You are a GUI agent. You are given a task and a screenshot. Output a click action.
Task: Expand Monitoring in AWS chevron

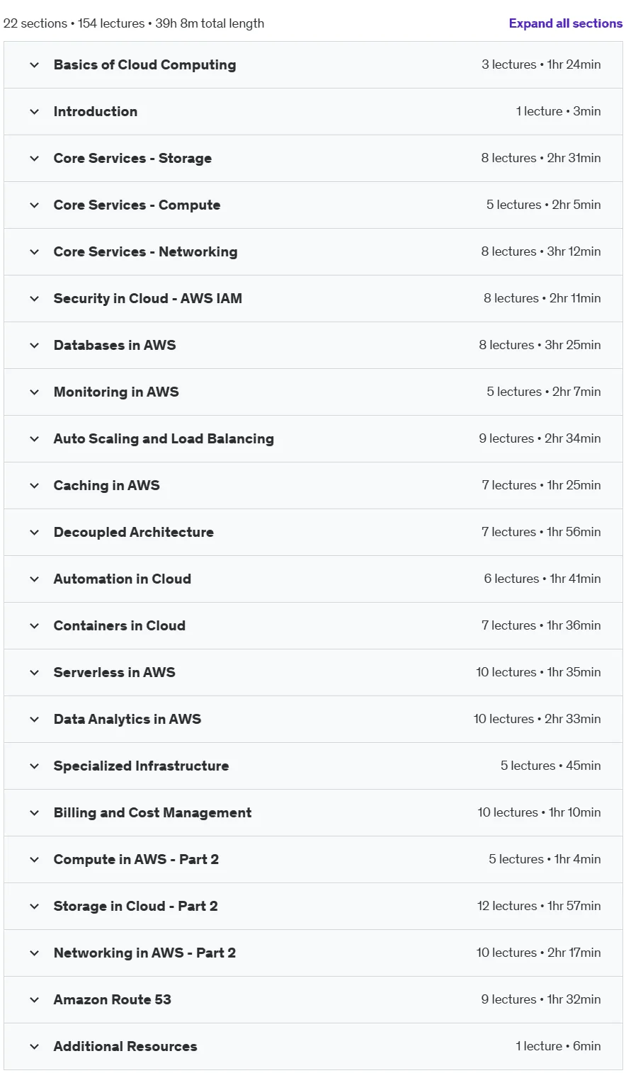click(x=34, y=392)
